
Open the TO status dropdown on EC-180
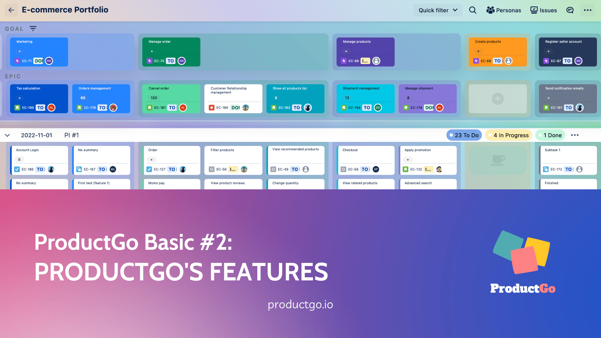coord(40,107)
